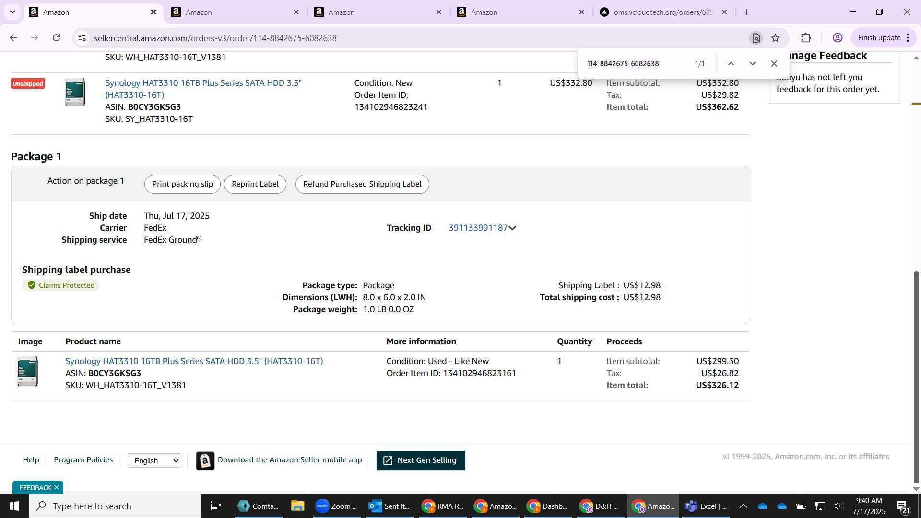
Task: Click Print packing slip button
Action: coord(182,184)
